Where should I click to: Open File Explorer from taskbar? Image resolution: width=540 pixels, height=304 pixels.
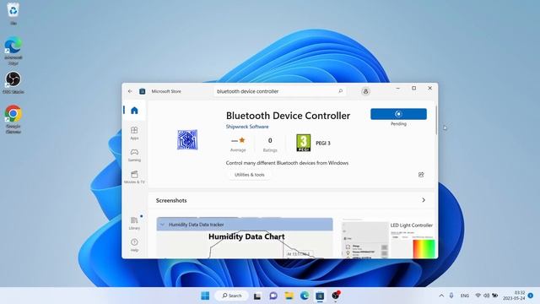click(x=289, y=296)
